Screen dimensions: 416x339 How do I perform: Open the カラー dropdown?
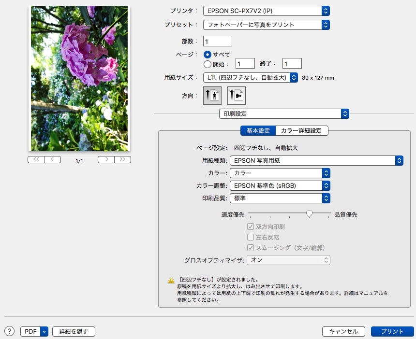(280, 173)
